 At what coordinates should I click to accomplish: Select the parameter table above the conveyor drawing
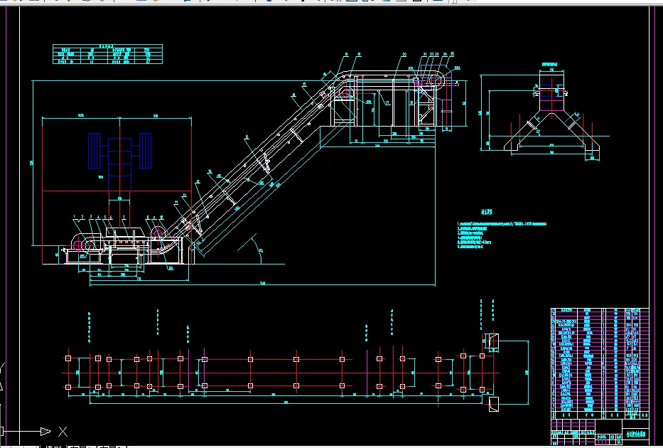[107, 54]
